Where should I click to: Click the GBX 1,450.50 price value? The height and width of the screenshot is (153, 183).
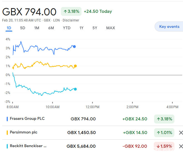click(x=81, y=133)
